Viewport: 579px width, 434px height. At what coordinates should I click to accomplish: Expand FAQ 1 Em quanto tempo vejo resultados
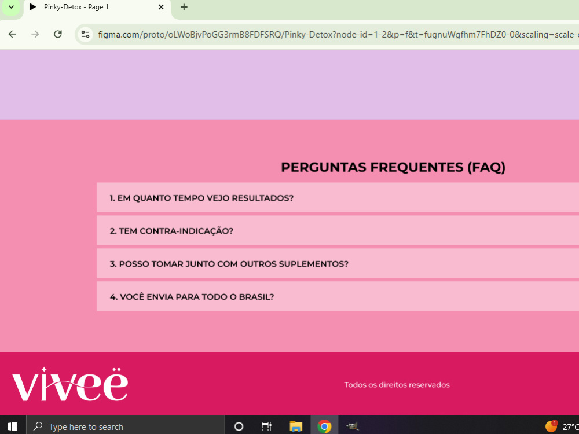tap(338, 197)
